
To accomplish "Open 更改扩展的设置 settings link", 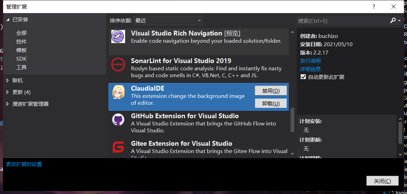I will (x=24, y=164).
